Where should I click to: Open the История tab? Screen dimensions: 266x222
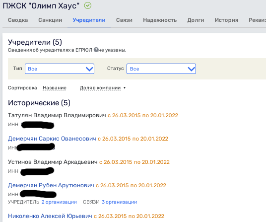coord(226,20)
